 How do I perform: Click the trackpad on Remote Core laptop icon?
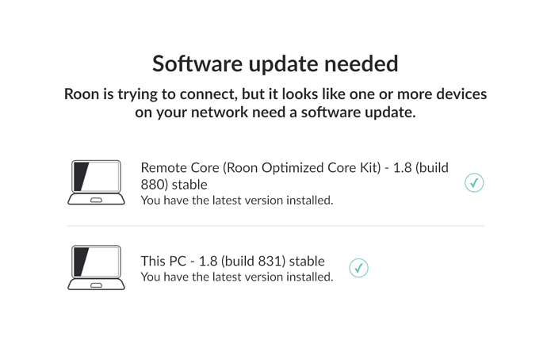[96, 200]
